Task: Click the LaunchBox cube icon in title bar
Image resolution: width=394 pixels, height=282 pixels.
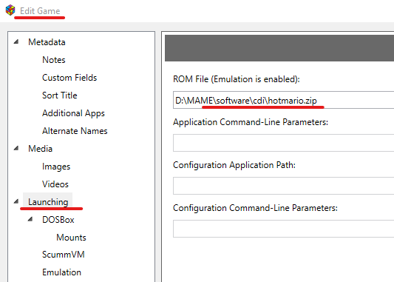Action: pyautogui.click(x=10, y=10)
